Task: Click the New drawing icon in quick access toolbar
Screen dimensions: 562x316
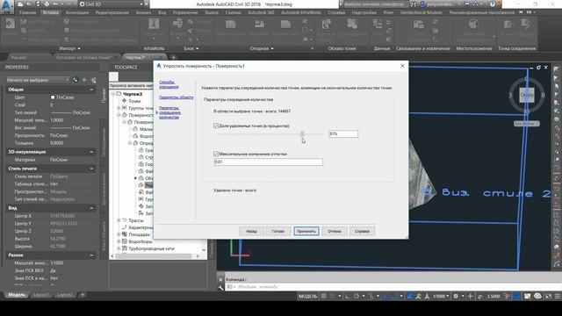Action: 21,4
